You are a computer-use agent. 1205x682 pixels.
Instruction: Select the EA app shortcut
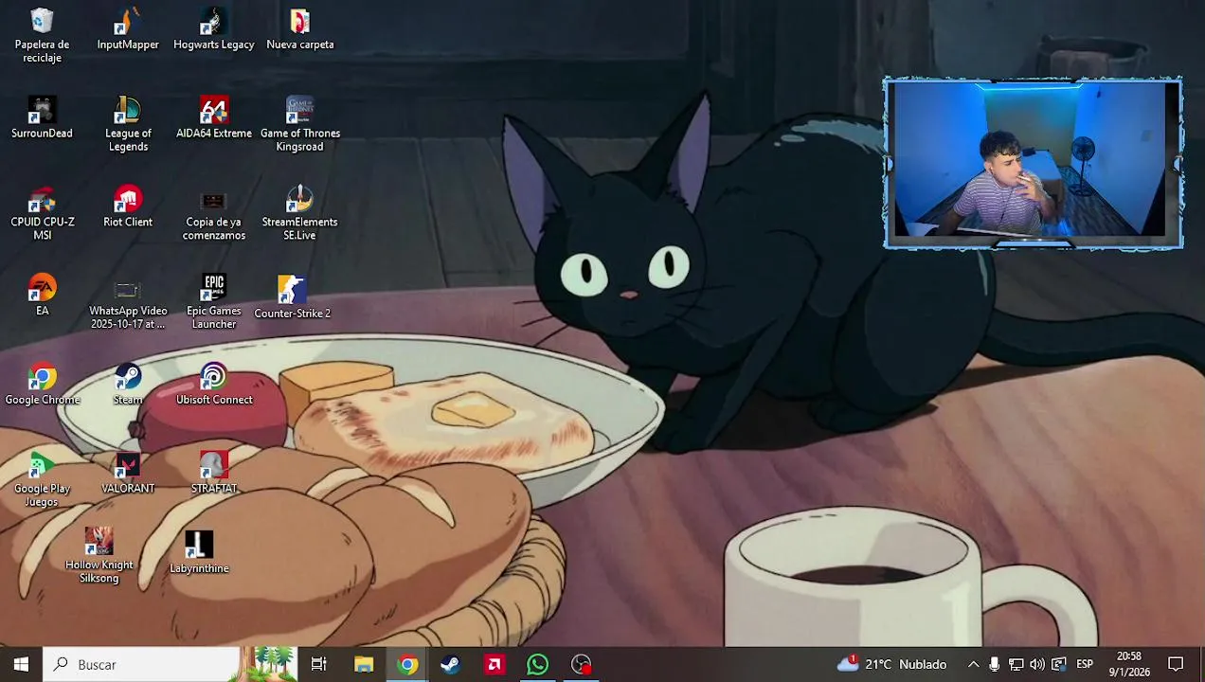pos(42,295)
